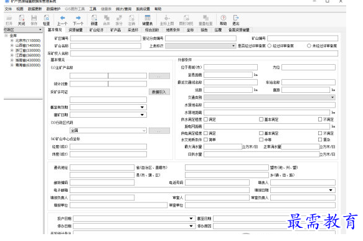Open the 帮助 help icon in toolbar
Viewport: 363px width, 241px height.
pyautogui.click(x=223, y=20)
